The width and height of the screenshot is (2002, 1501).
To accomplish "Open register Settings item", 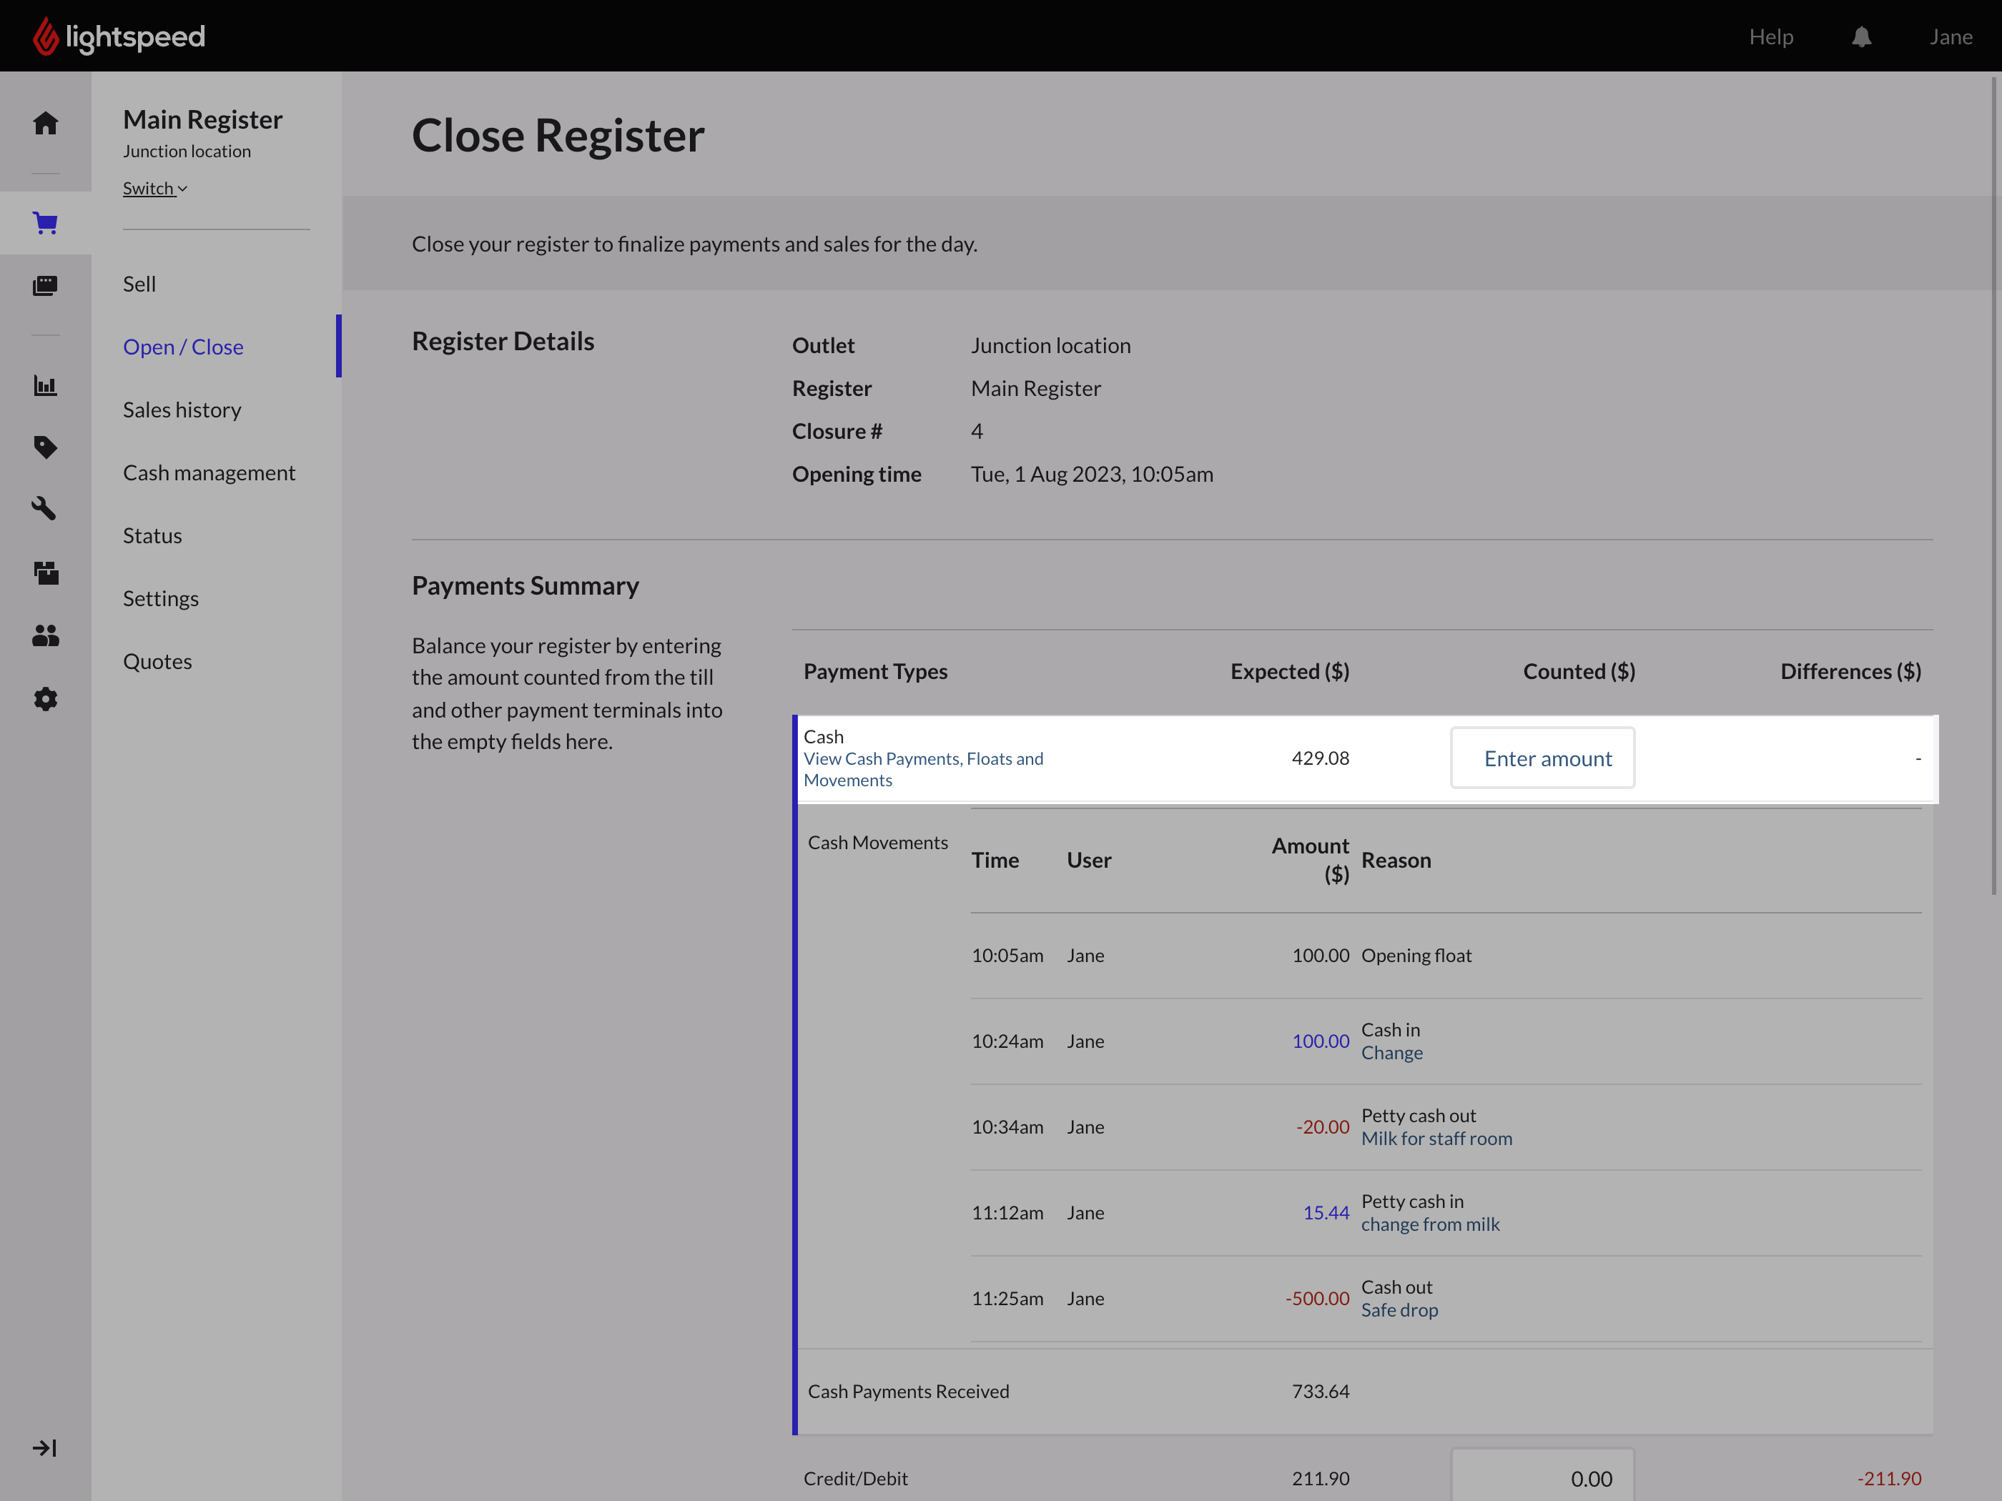I will click(161, 598).
